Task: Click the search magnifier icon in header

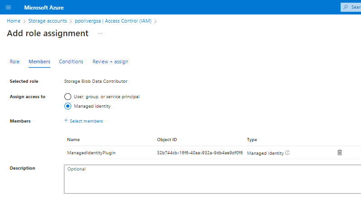Action: (346, 7)
